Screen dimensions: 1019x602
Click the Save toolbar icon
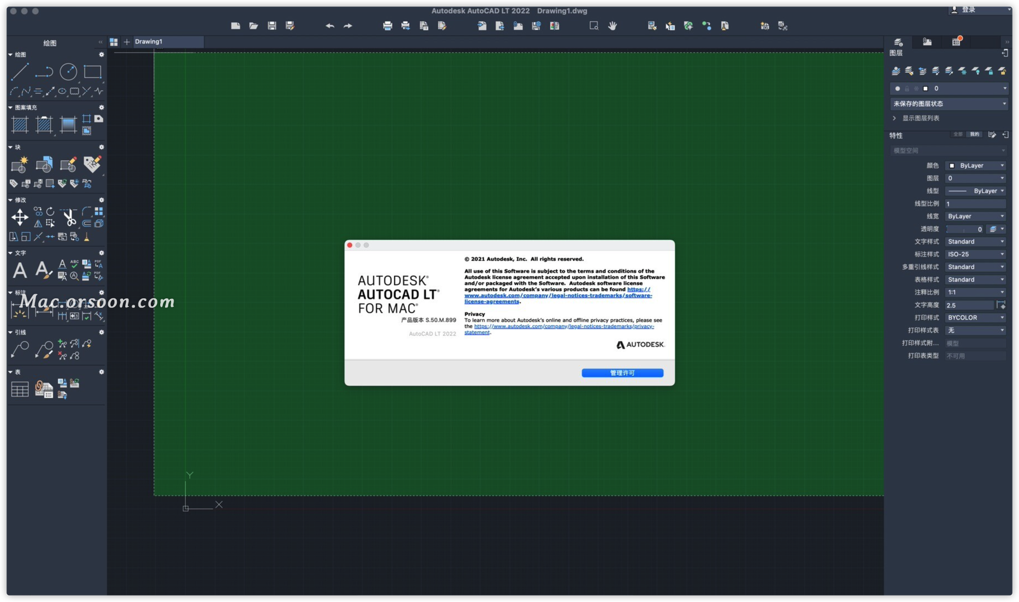click(x=272, y=25)
